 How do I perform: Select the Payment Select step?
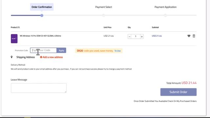pyautogui.click(x=104, y=7)
